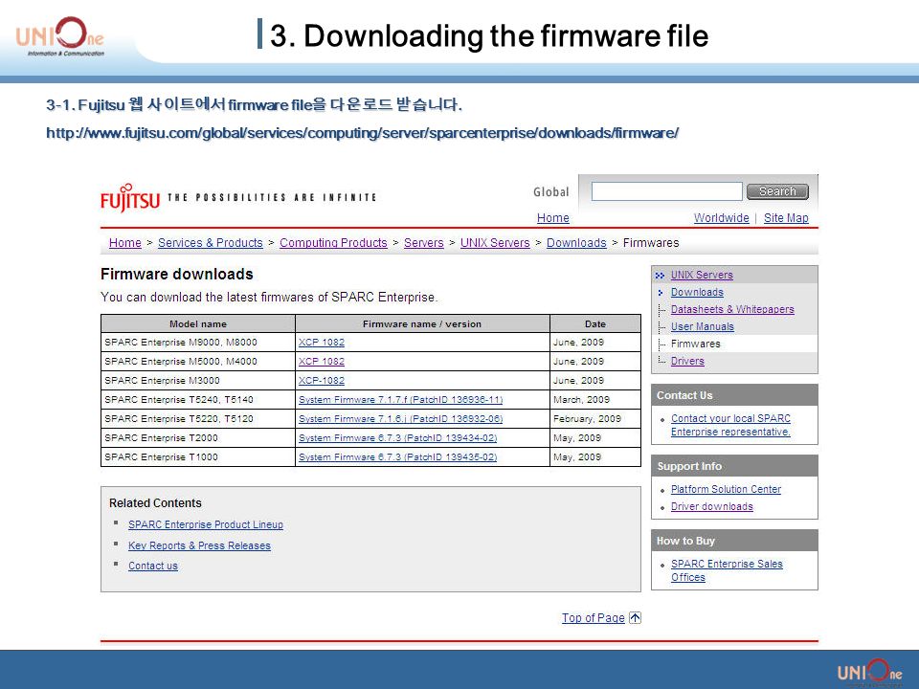Select UNIX Servers in the sidebar
This screenshot has width=919, height=689.
(x=702, y=275)
